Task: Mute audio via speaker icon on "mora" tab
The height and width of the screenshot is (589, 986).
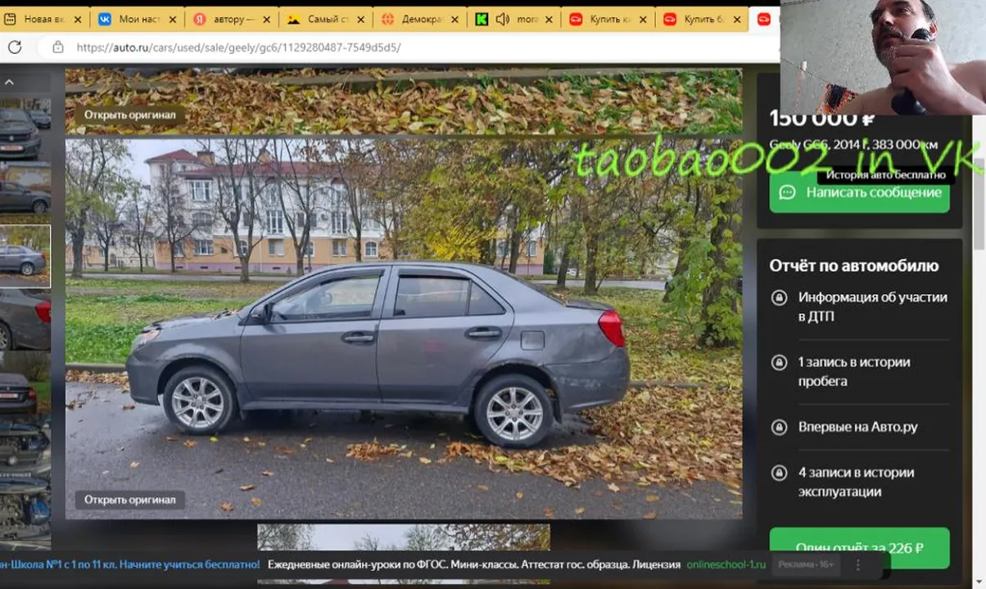Action: pos(503,19)
